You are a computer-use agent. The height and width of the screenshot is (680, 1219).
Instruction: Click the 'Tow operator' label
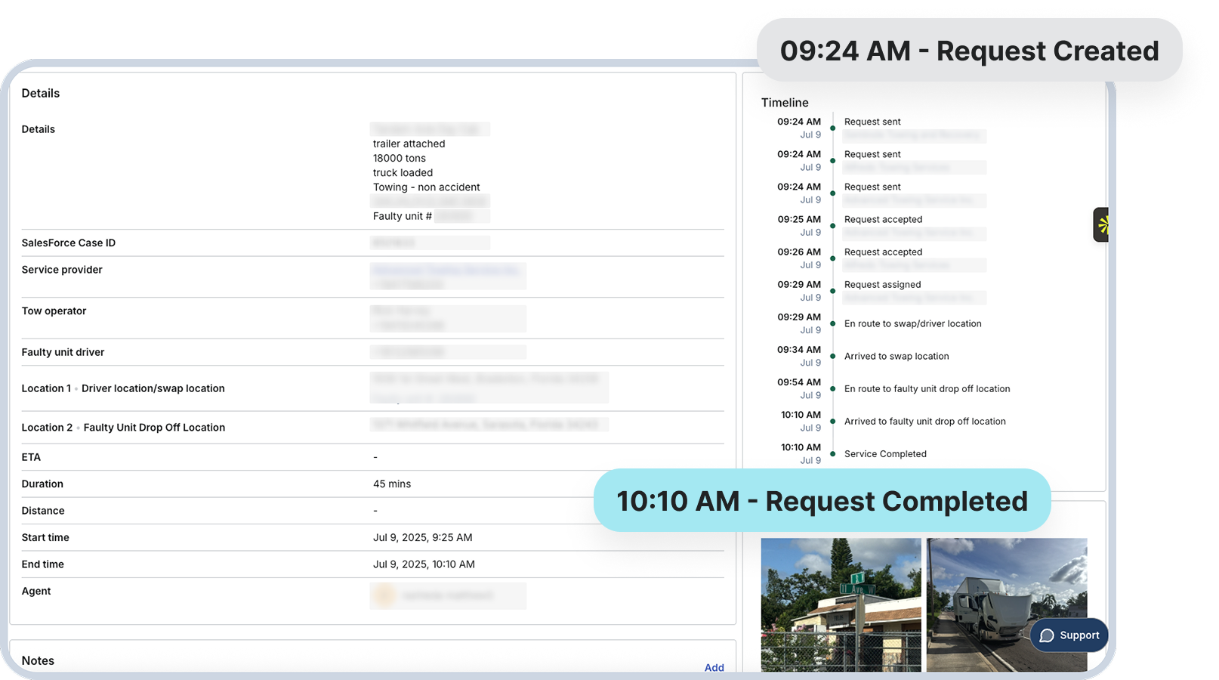tap(54, 311)
